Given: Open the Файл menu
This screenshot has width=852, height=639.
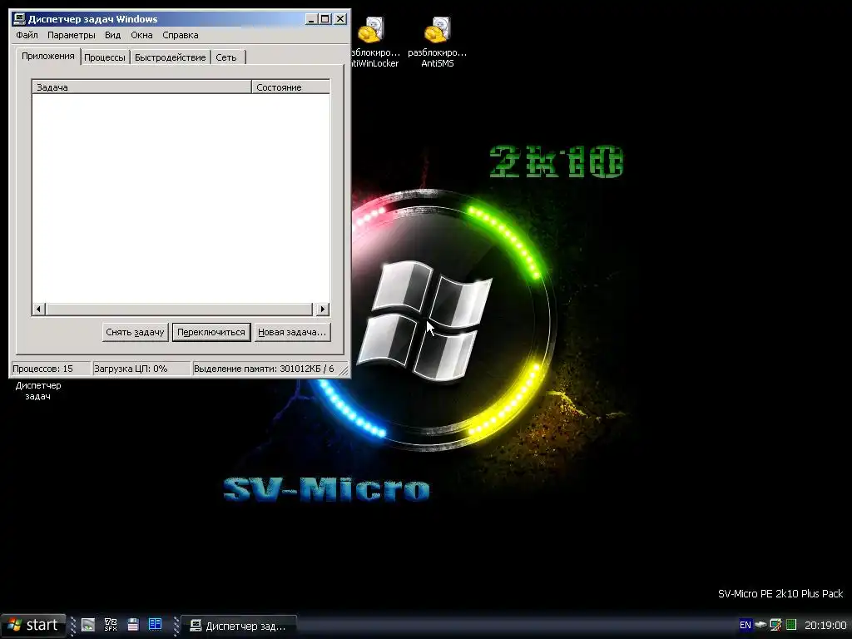Looking at the screenshot, I should coord(27,35).
